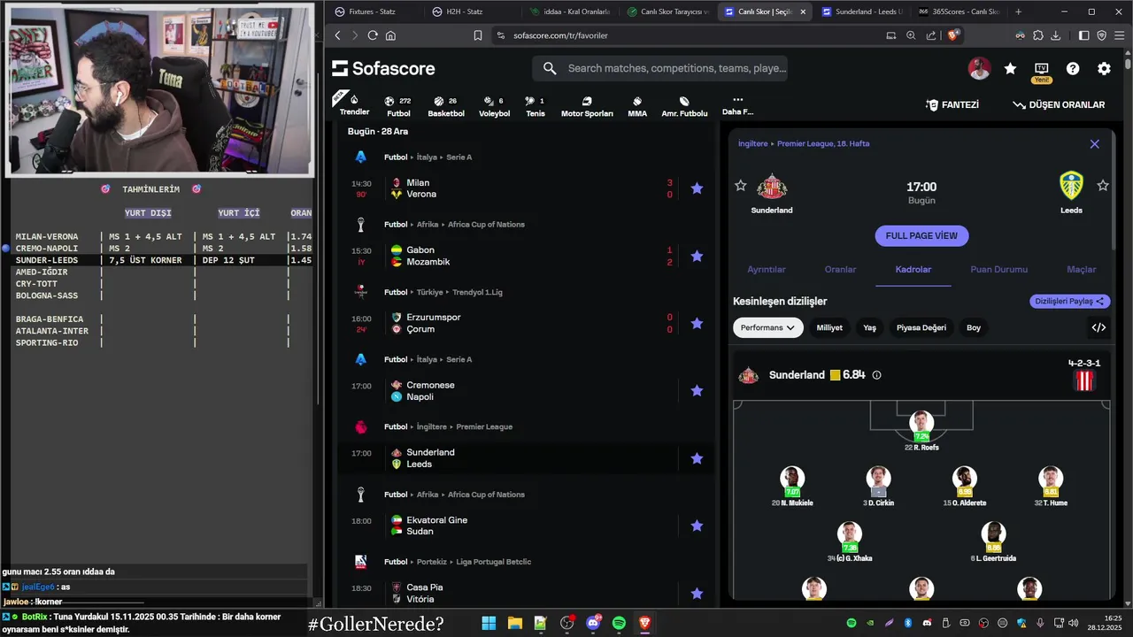Click the info icon next to Sunderland rating

876,375
